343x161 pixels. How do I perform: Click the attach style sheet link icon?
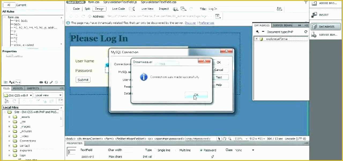pos(41,82)
